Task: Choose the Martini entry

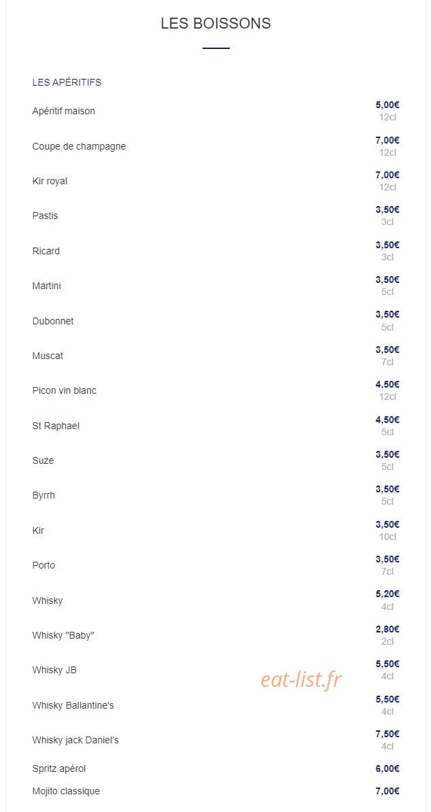Action: 46,286
